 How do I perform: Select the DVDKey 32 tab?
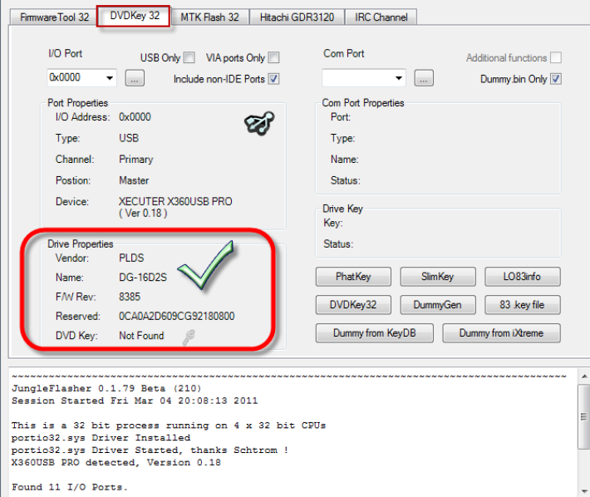pos(135,16)
